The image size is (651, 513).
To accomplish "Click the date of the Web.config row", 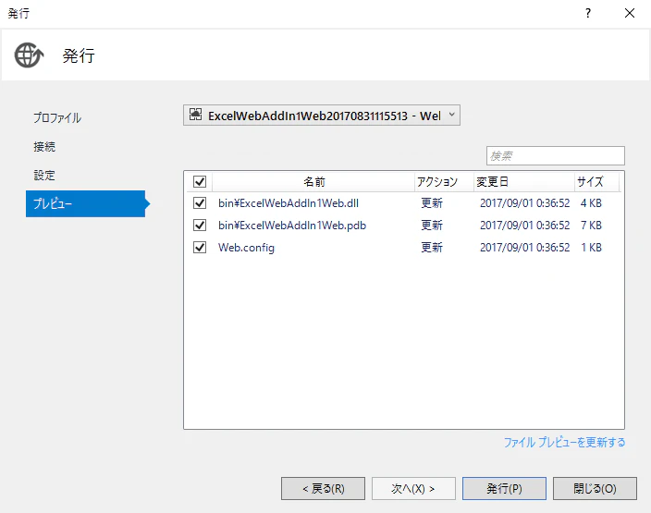I will (x=525, y=248).
